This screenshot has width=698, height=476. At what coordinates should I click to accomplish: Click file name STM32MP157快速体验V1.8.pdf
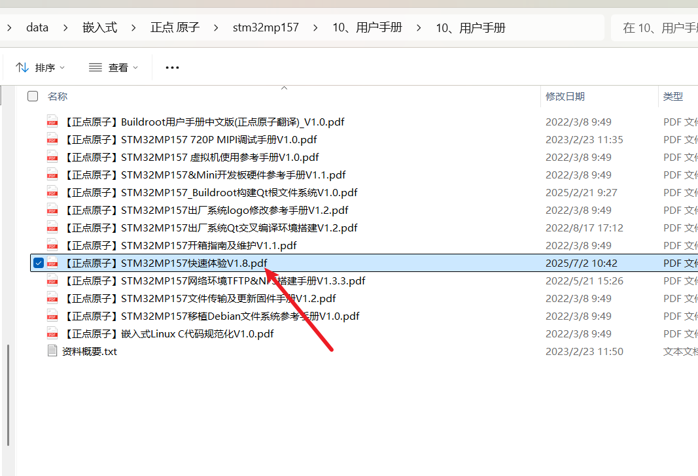pyautogui.click(x=165, y=263)
